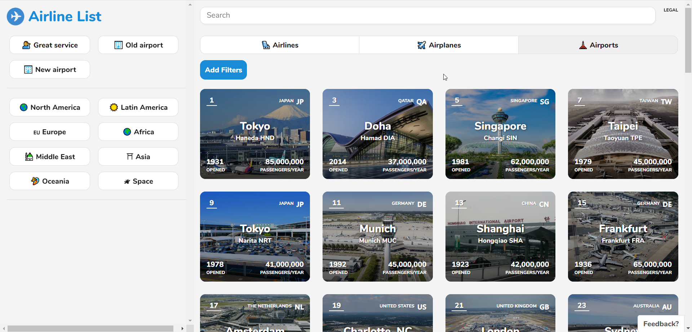The image size is (692, 332).
Task: Click the Old airport building icon
Action: click(118, 45)
